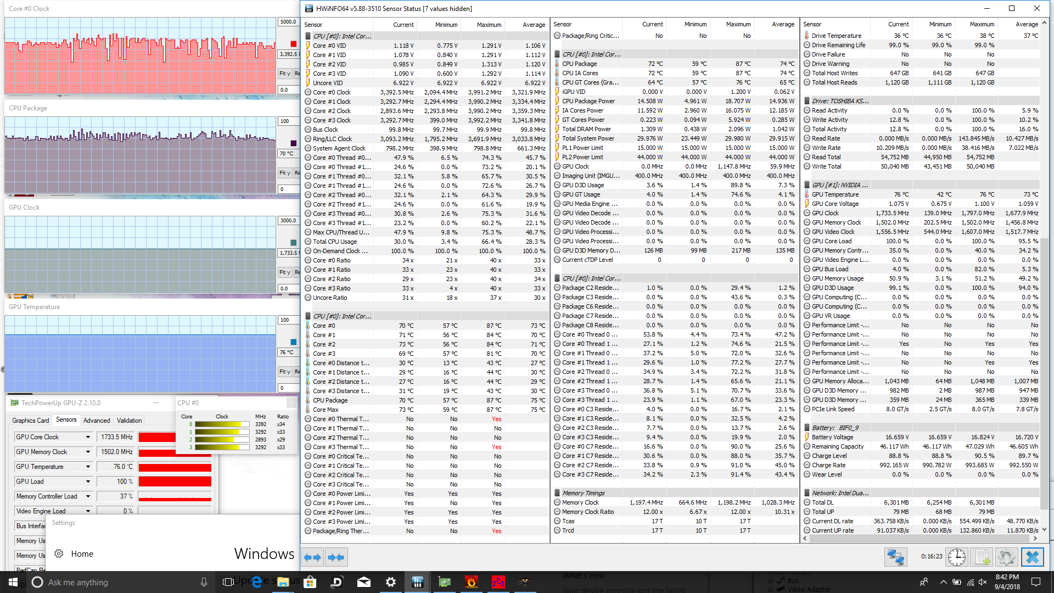Select the Sensors tab in GPU-Z

(66, 420)
